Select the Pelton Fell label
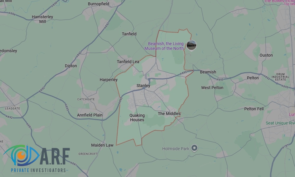Screen dimensions: 295x177 tap(254, 109)
